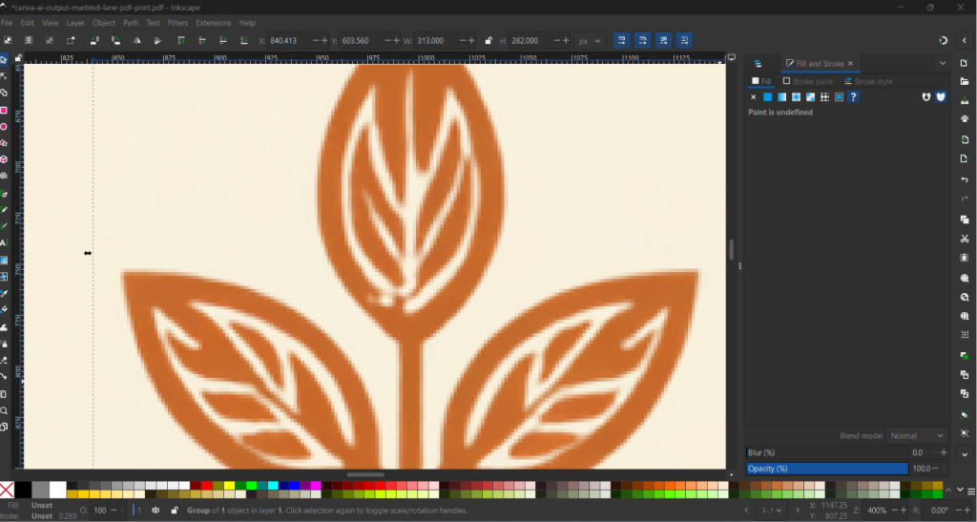Image resolution: width=977 pixels, height=522 pixels.
Task: Pick the white swatch in palette
Action: point(58,490)
